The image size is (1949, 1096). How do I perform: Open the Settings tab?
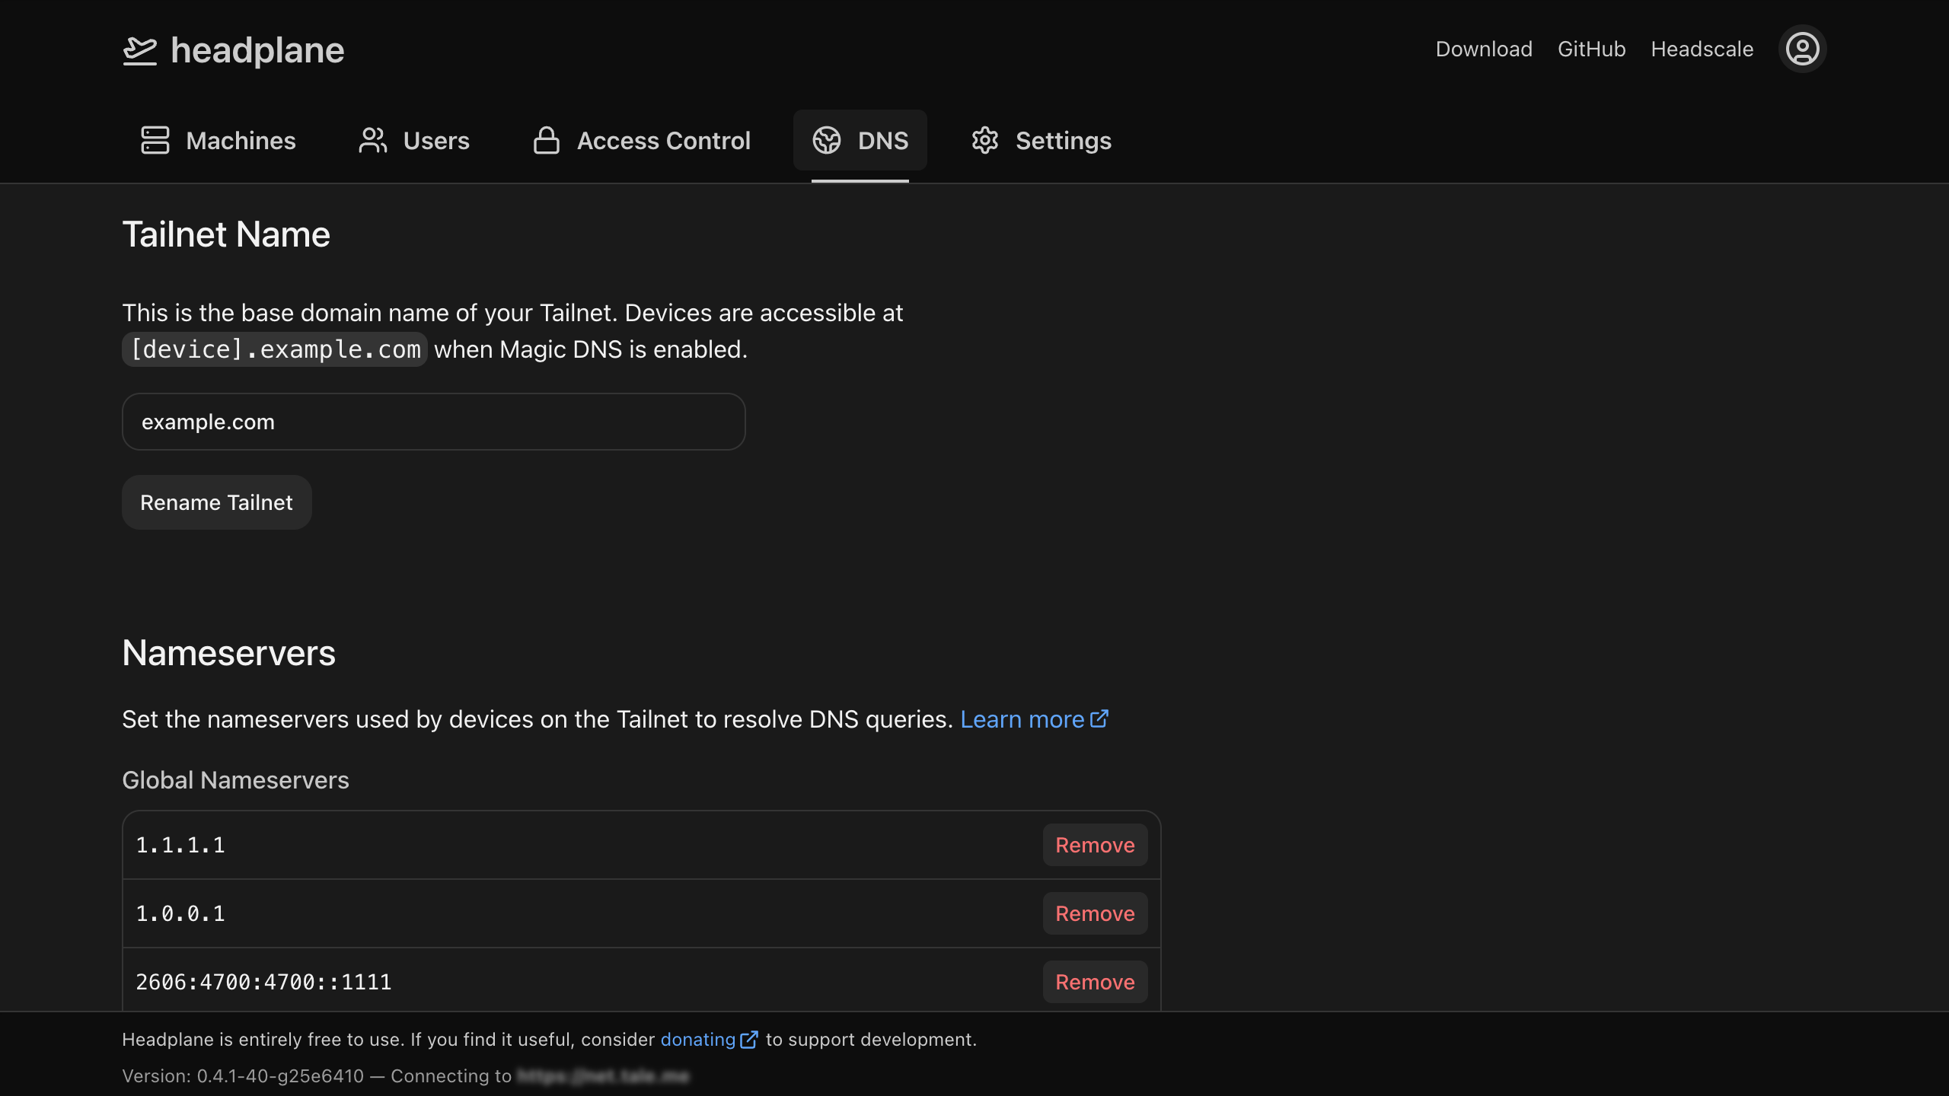coord(1041,140)
